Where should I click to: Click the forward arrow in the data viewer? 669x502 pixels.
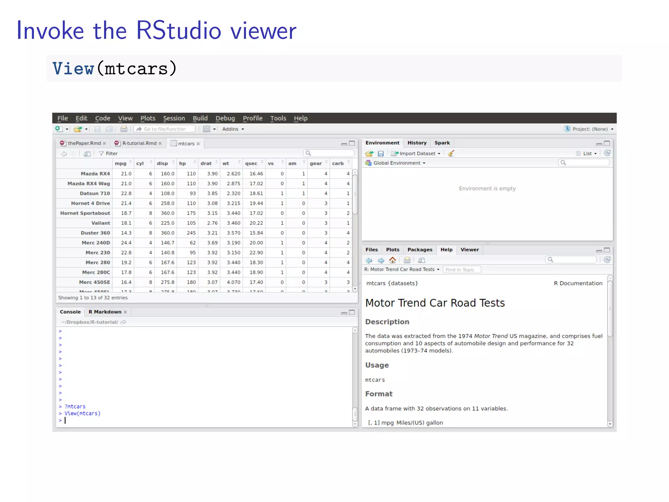tap(73, 154)
